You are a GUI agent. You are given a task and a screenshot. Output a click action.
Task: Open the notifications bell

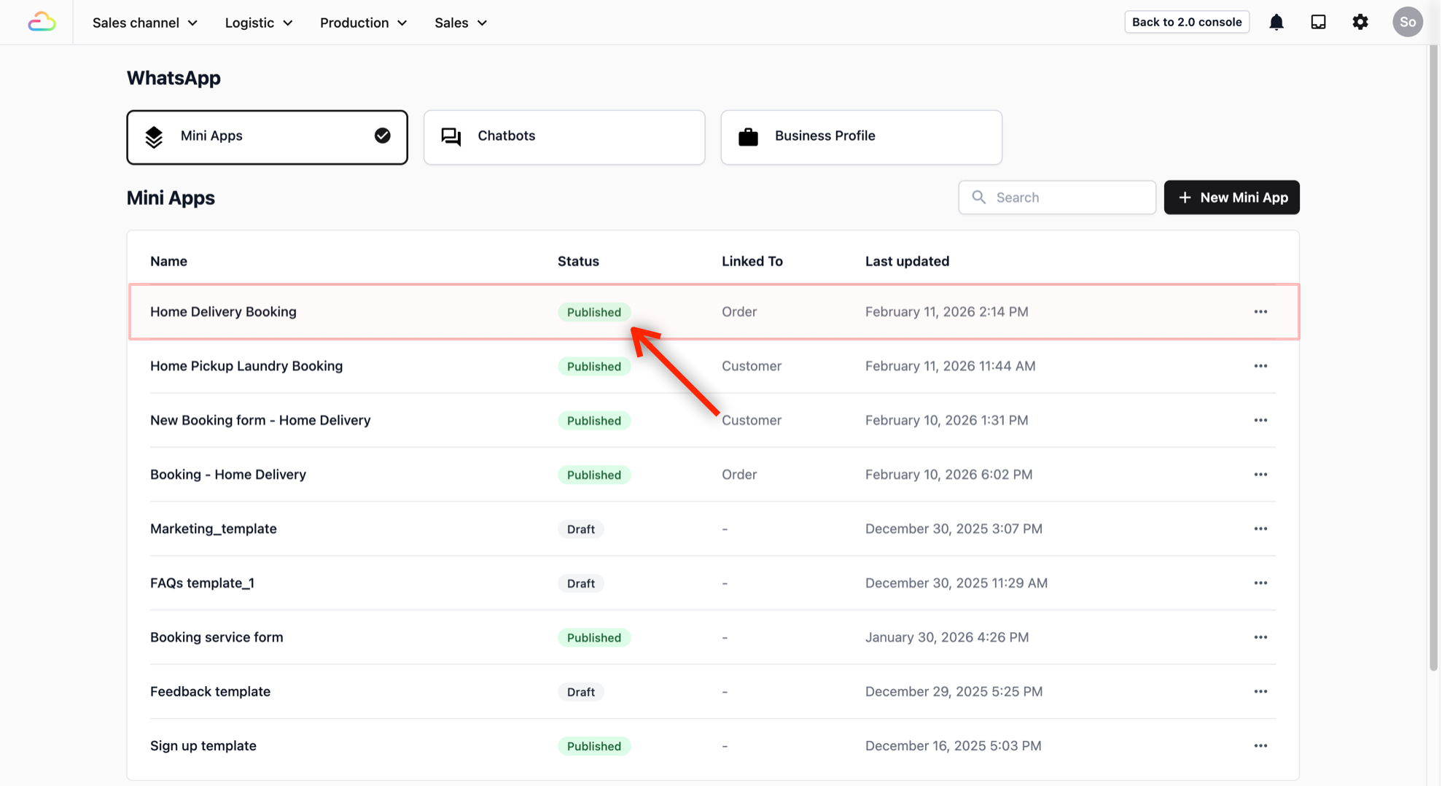(1276, 22)
